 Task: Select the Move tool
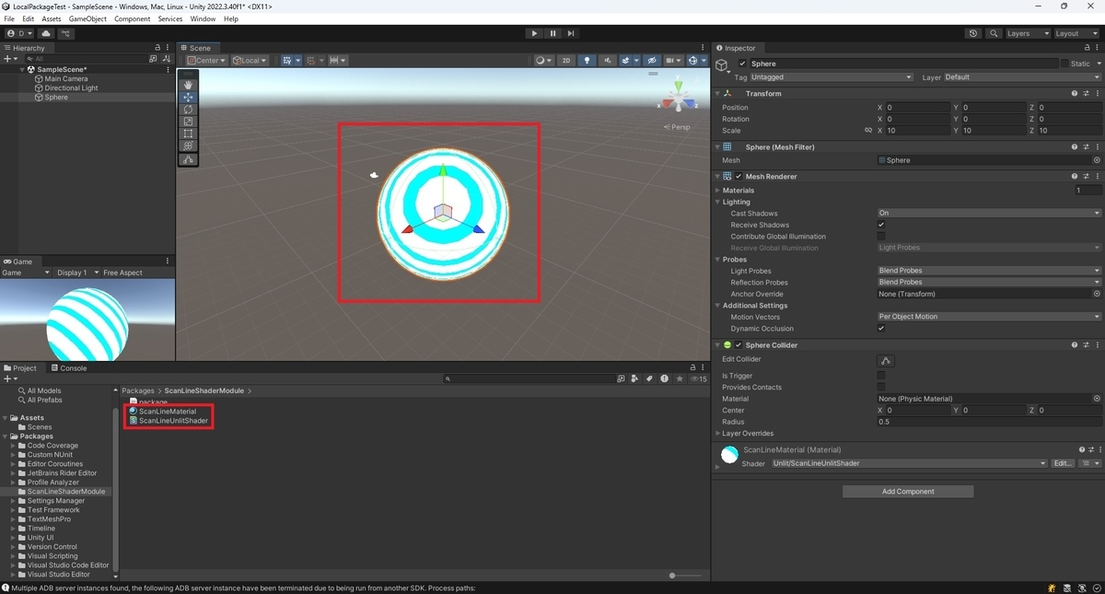188,96
